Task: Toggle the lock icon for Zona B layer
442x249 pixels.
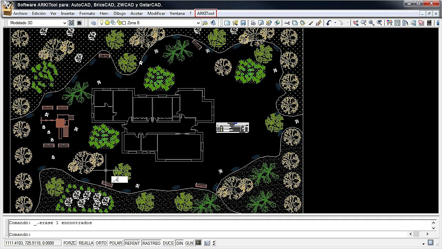Action: [x=119, y=23]
